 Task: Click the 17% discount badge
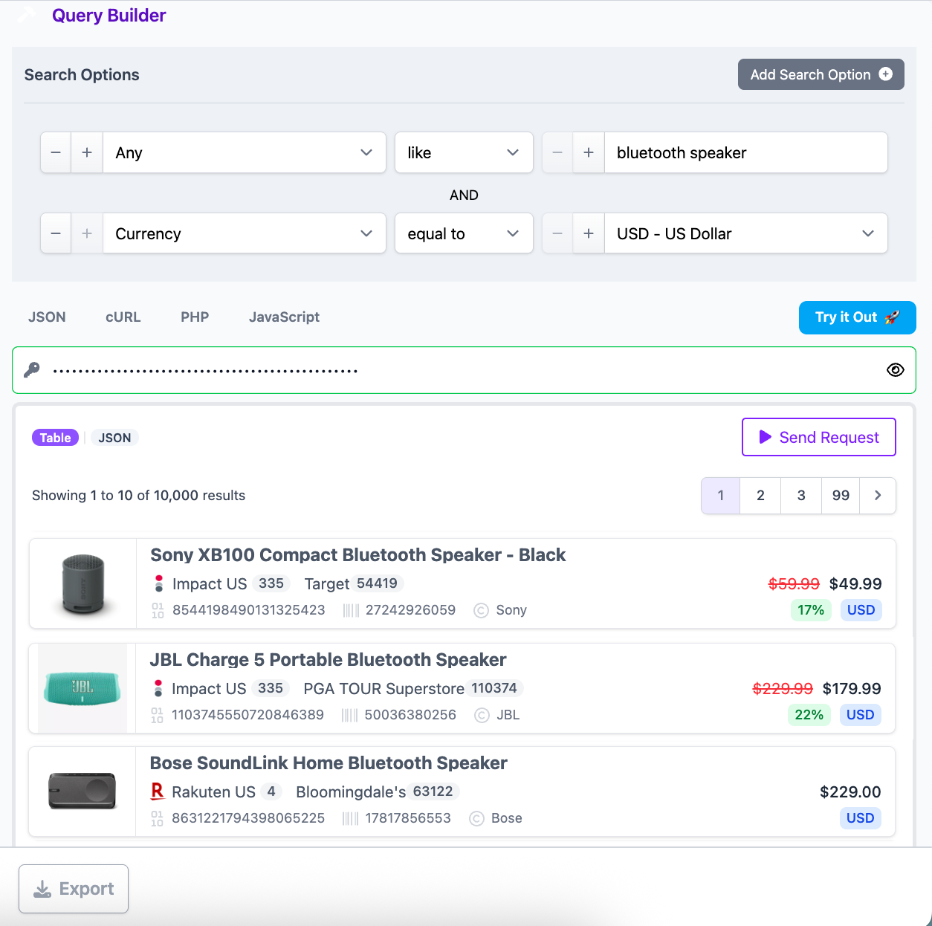point(811,610)
